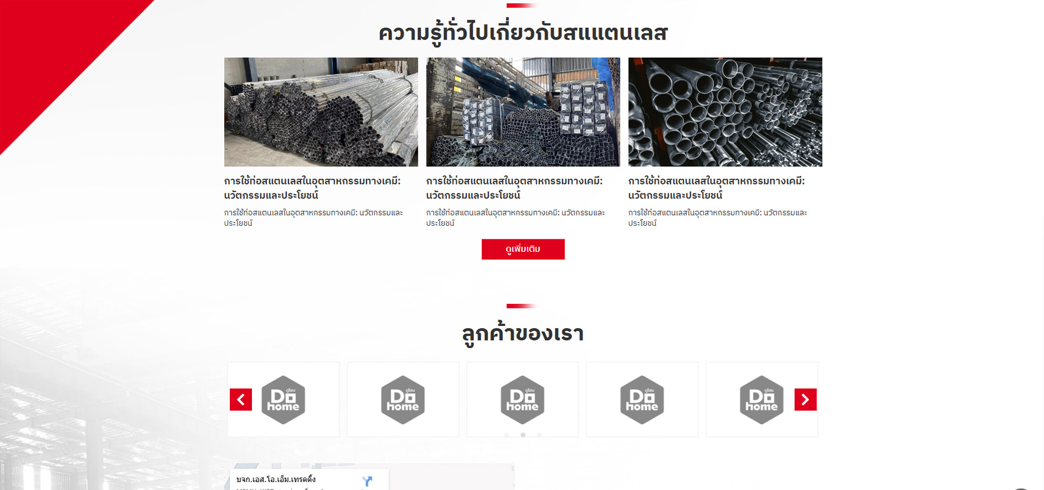The image size is (1044, 490).
Task: Open second article thumbnail of wrapped square tubes
Action: click(523, 112)
